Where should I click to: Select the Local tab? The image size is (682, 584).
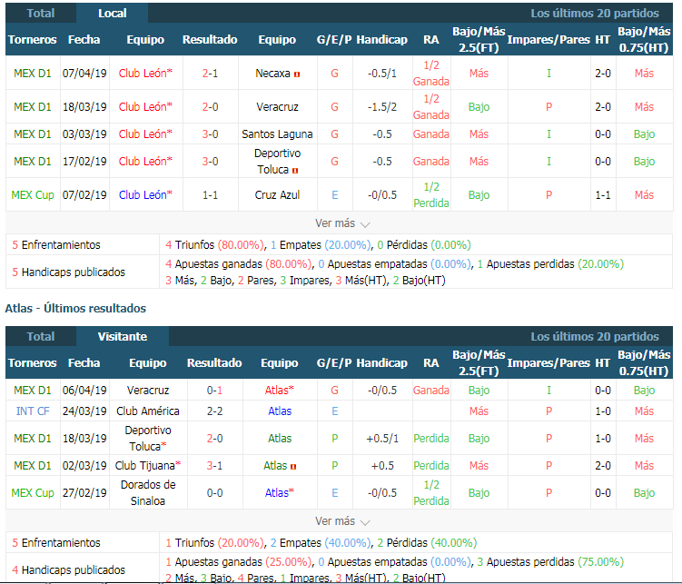pyautogui.click(x=113, y=13)
